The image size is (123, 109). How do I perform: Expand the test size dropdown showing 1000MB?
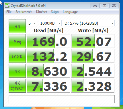coord(50,23)
